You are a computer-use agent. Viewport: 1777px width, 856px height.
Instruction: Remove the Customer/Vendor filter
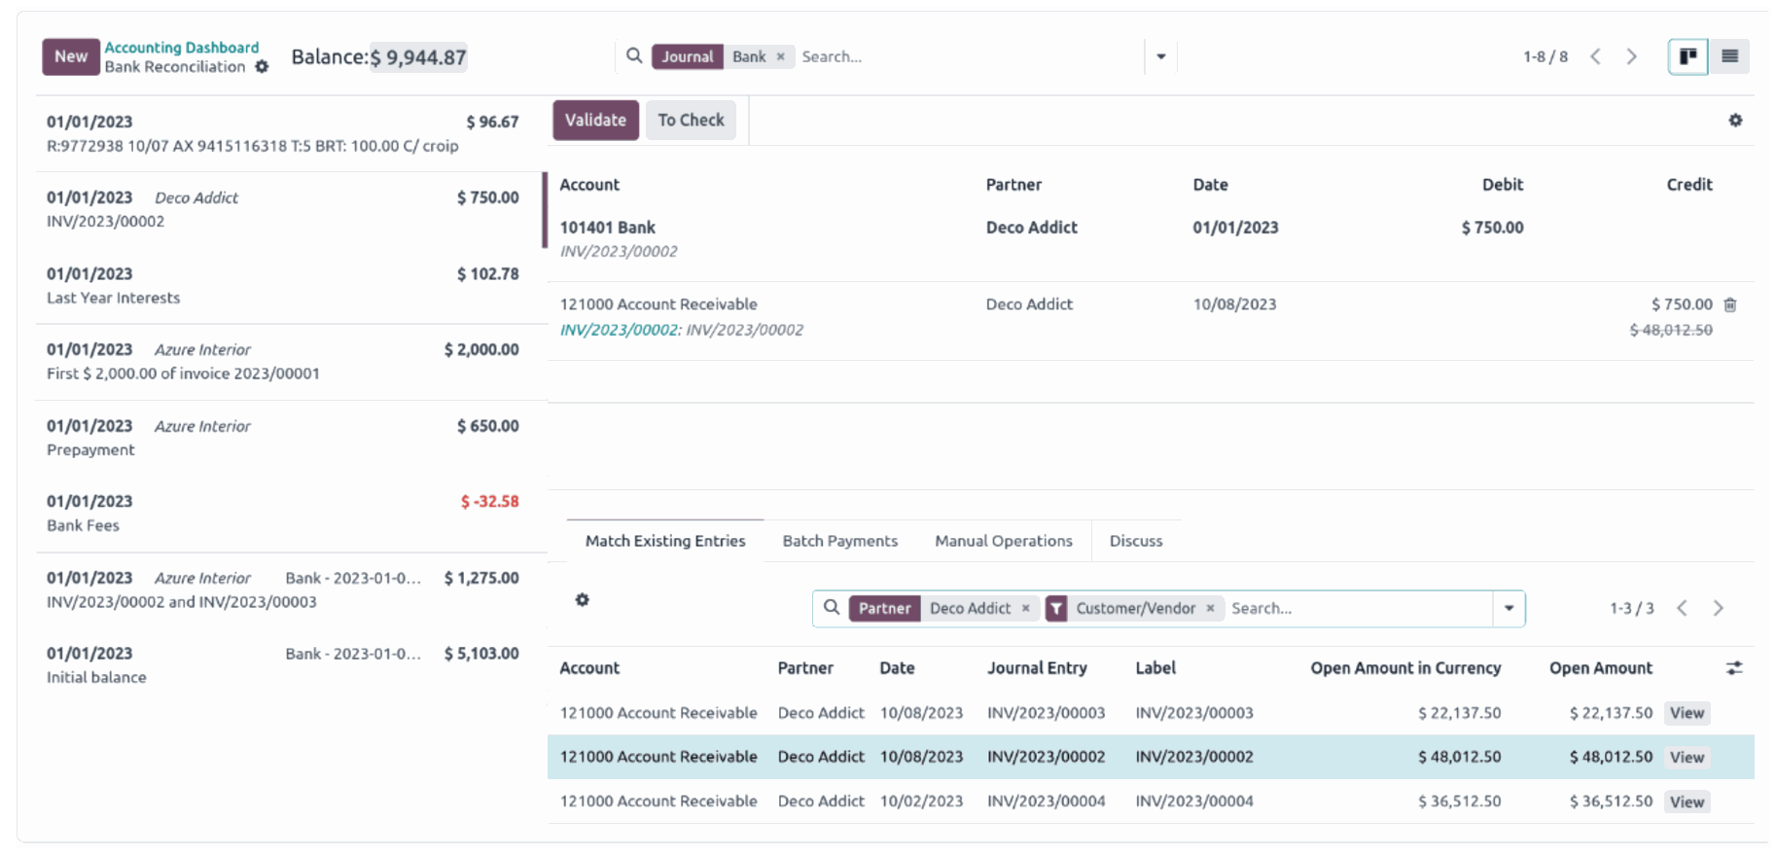pyautogui.click(x=1210, y=609)
